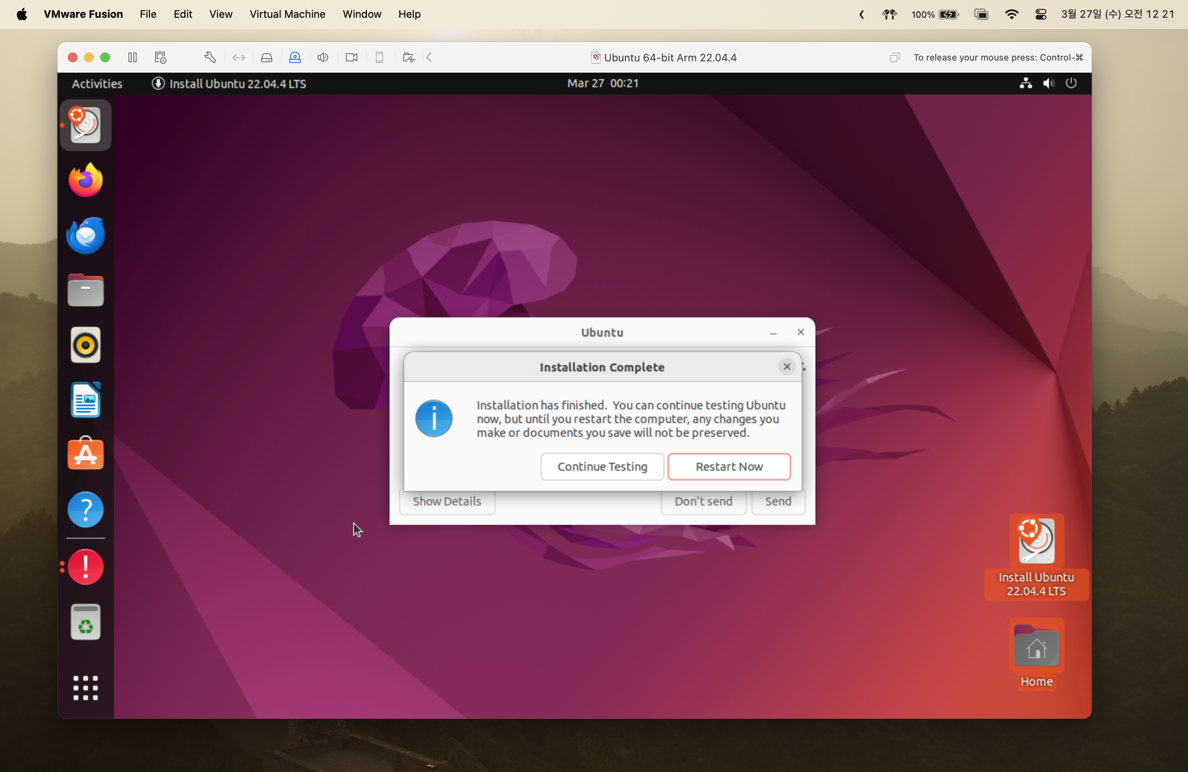Click the macOS Wi-Fi status icon

click(1011, 14)
